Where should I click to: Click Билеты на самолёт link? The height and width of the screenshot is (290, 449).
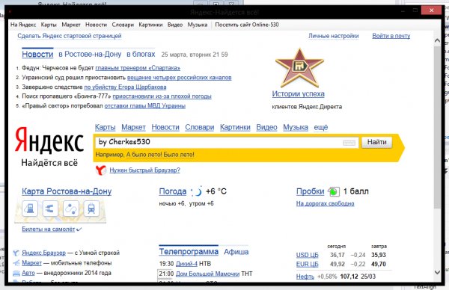click(x=49, y=229)
